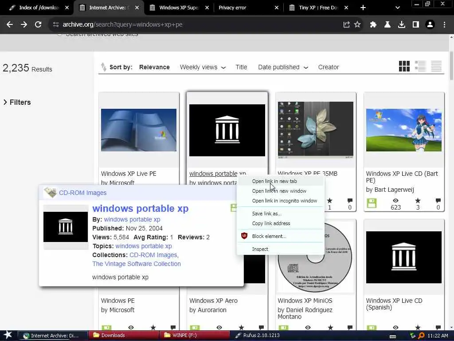Open the windows portable xp title in popup
This screenshot has height=341, width=454.
[141, 209]
